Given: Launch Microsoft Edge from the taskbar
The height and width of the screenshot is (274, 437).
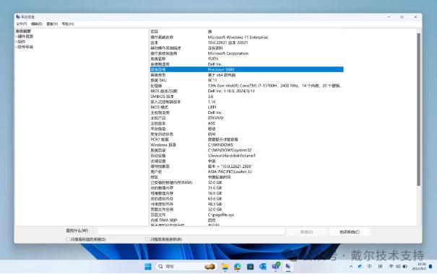Looking at the screenshot, I should pyautogui.click(x=238, y=267).
